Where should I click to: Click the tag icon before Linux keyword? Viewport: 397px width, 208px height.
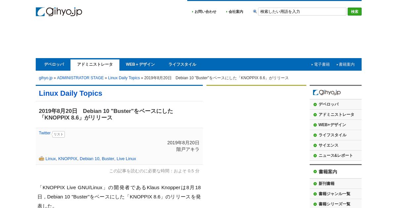(x=41, y=158)
